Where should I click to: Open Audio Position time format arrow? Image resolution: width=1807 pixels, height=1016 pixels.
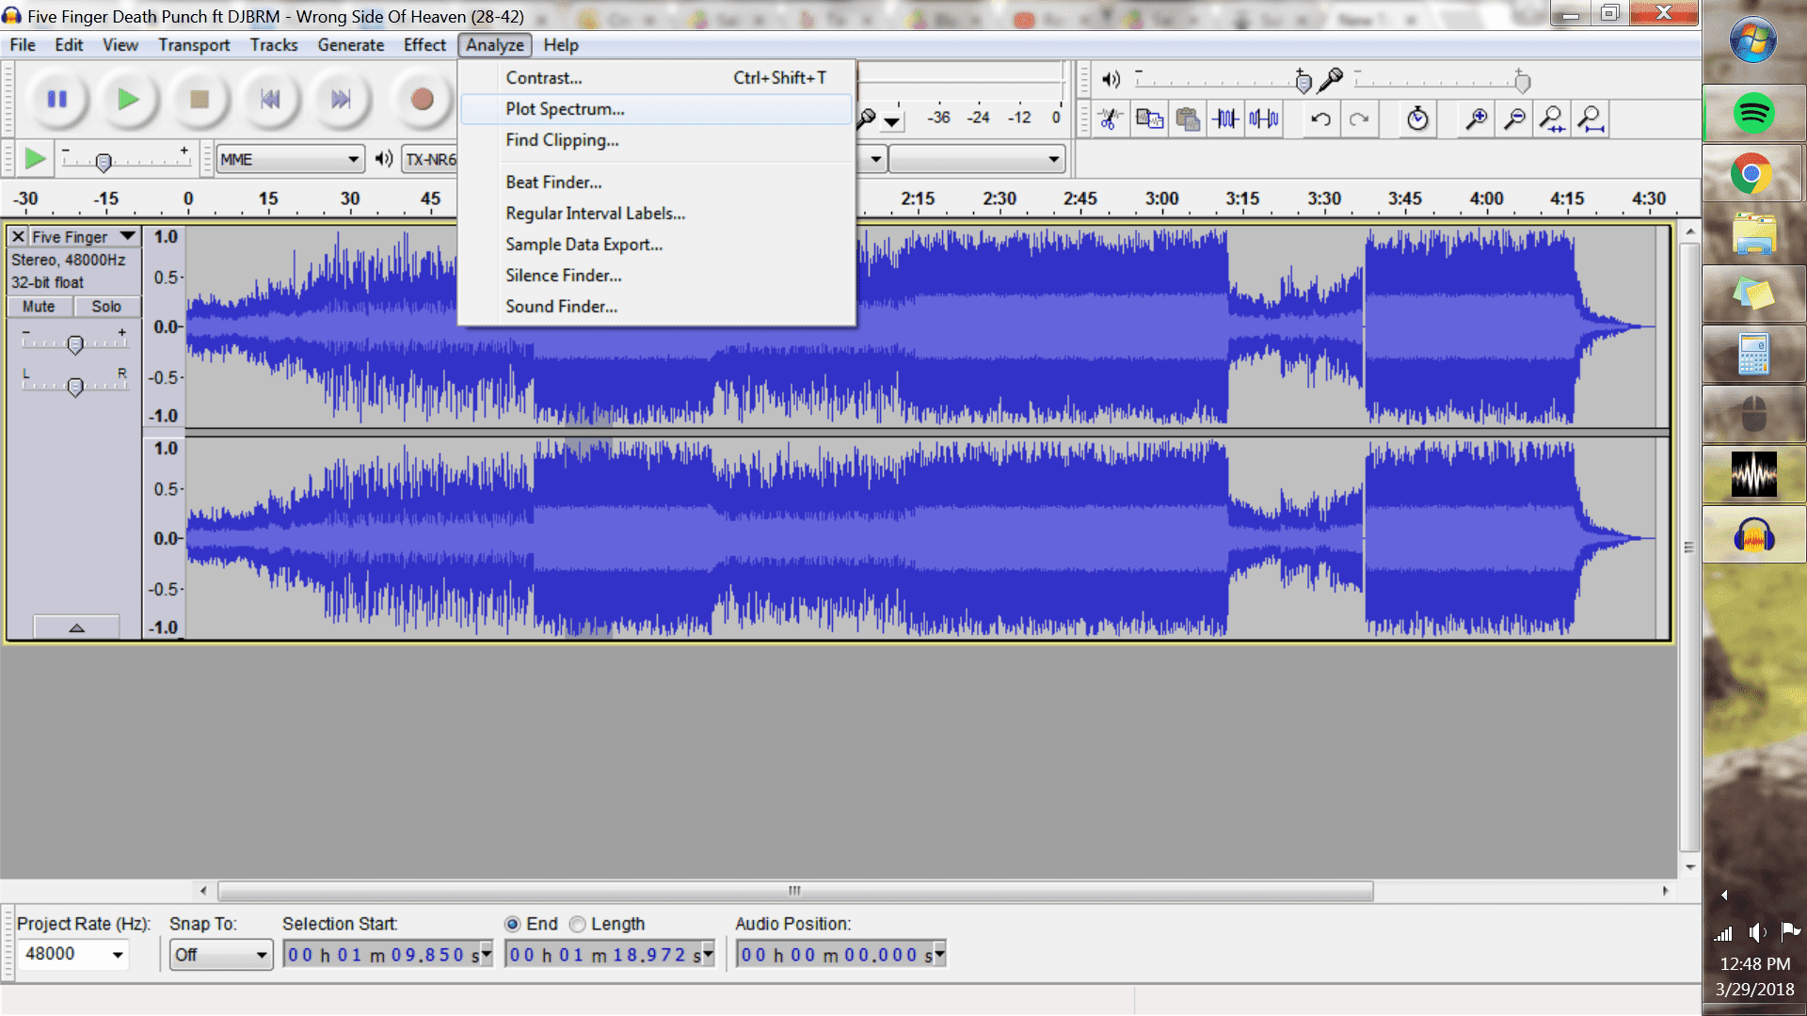click(939, 955)
